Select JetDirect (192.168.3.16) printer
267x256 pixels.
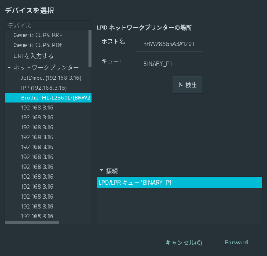(48, 78)
